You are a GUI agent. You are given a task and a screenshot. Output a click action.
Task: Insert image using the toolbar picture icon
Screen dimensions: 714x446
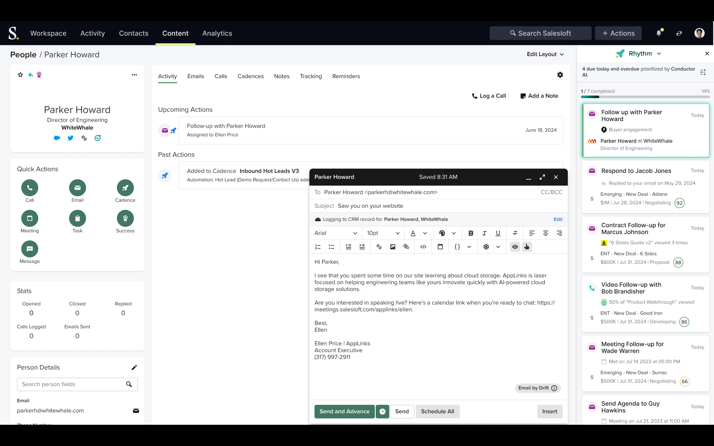point(393,247)
